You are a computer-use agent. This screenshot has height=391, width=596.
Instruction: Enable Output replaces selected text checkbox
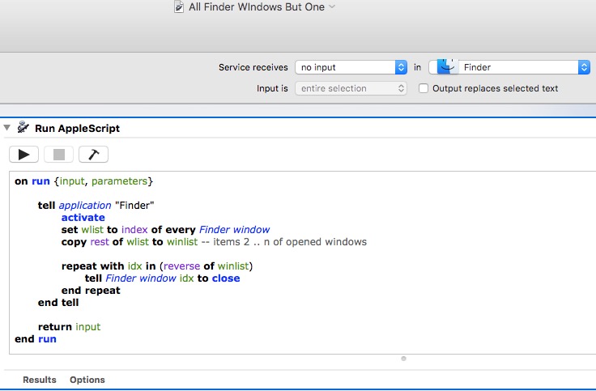pos(423,88)
